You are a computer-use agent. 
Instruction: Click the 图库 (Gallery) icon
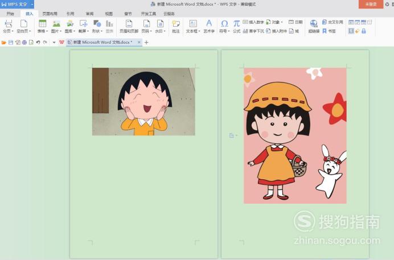pyautogui.click(x=70, y=24)
